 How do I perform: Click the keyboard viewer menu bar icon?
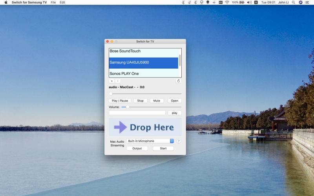point(221,2)
